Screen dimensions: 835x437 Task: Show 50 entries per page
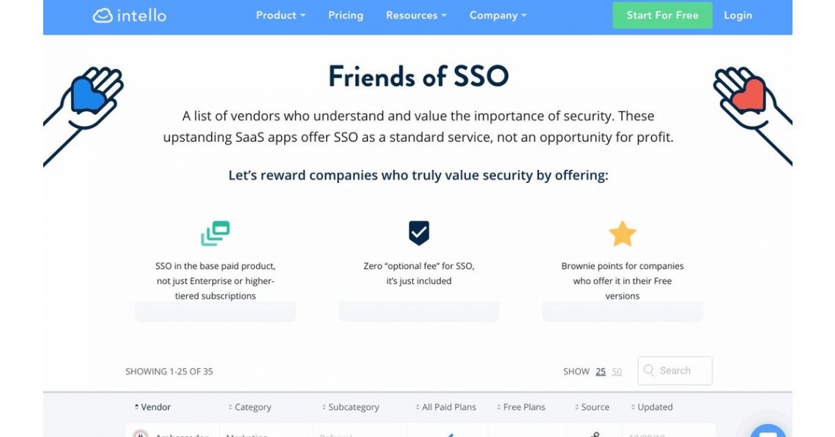pyautogui.click(x=617, y=371)
